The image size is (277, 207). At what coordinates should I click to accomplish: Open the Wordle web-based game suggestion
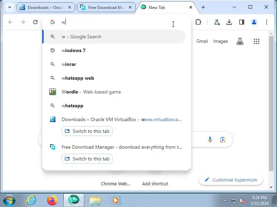tap(114, 92)
